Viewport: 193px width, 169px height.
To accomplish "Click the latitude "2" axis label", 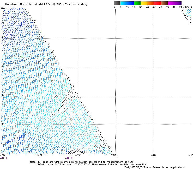I will pos(2,124).
